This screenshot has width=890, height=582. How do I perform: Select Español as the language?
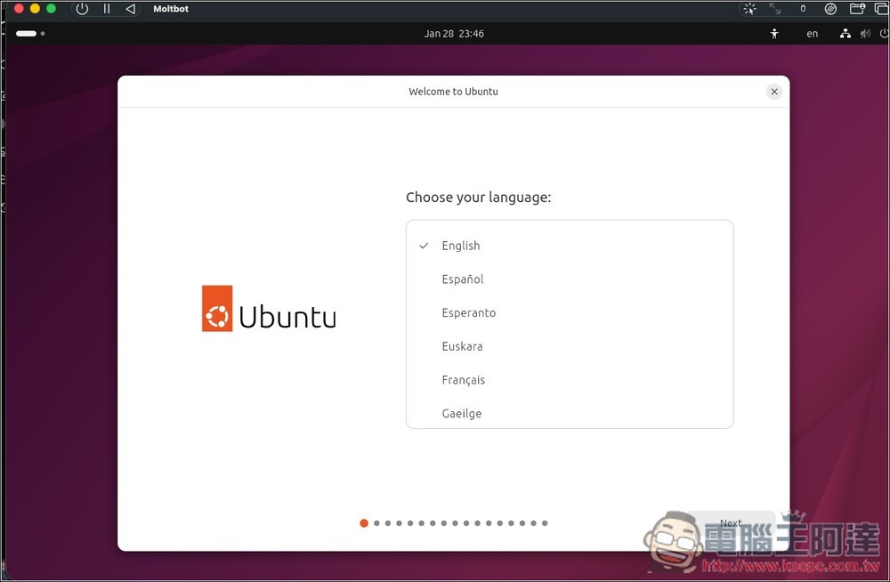(462, 279)
